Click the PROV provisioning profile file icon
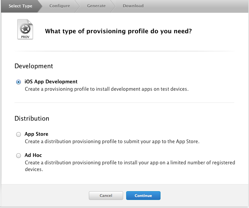 click(25, 29)
